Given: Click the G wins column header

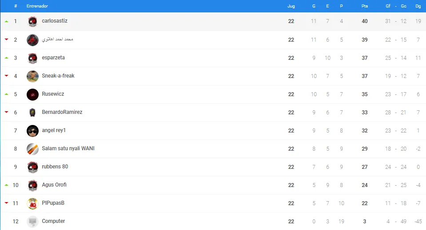Looking at the screenshot, I should [314, 6].
